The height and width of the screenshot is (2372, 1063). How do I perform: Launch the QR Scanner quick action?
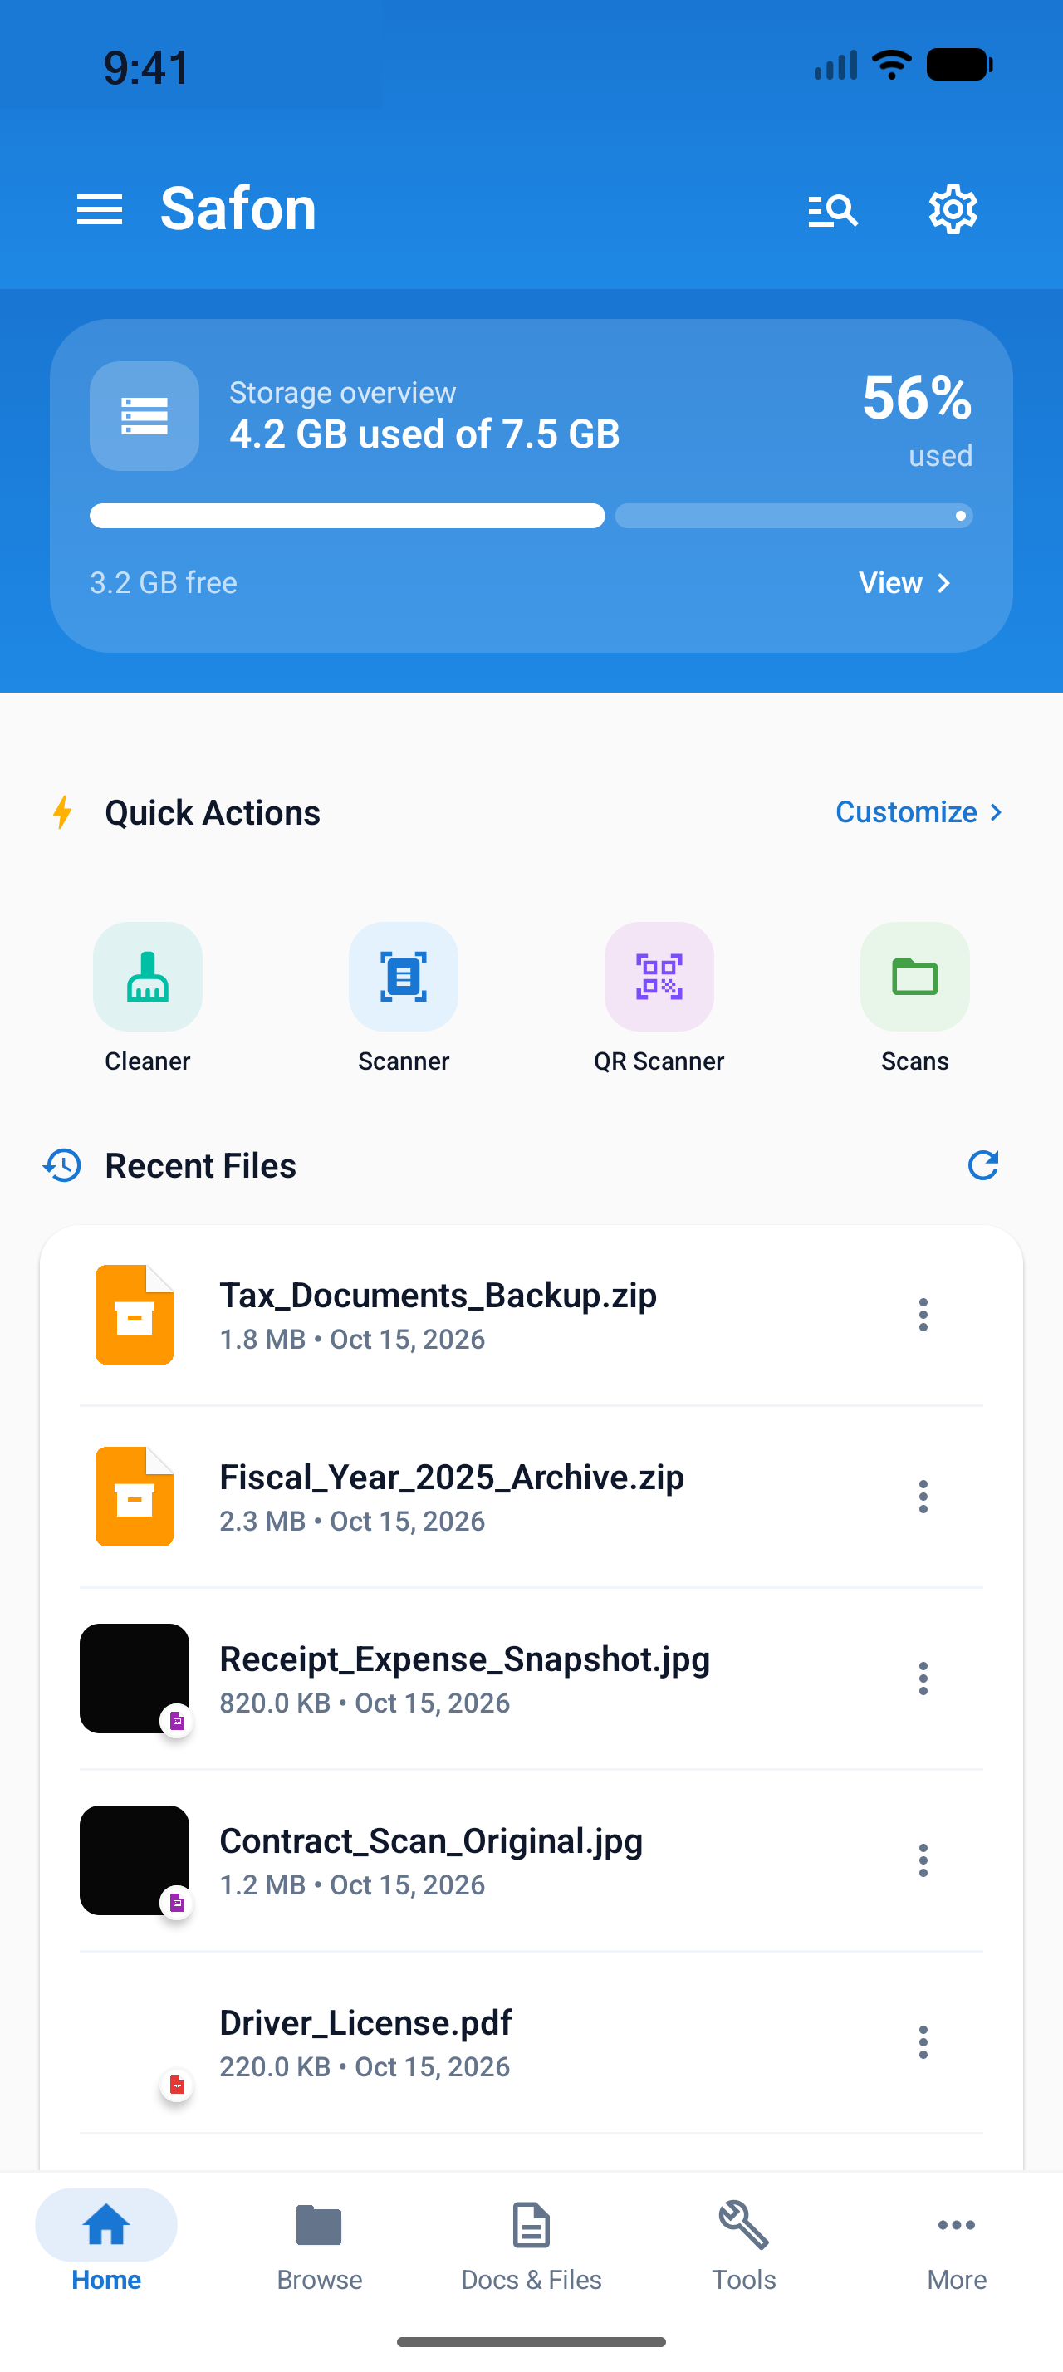click(x=659, y=977)
